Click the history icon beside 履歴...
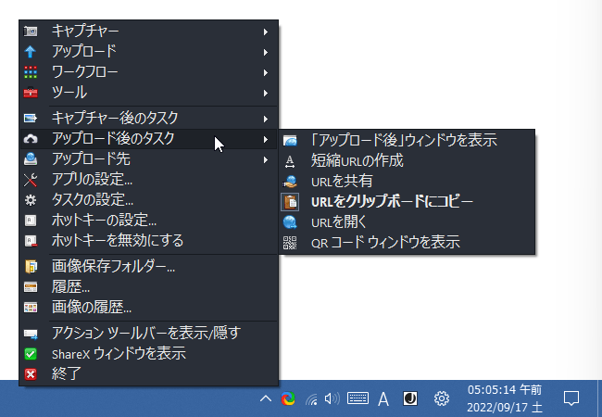Image resolution: width=602 pixels, height=417 pixels. 31,287
